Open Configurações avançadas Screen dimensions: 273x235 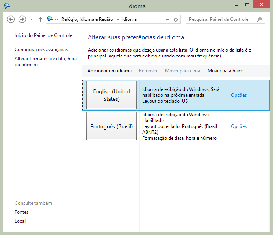click(41, 50)
